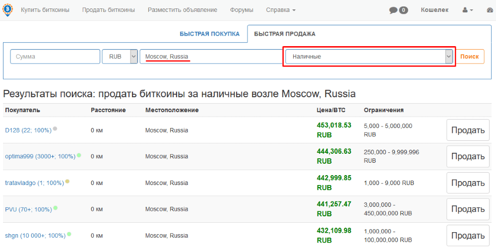Click the Поиск search button
Image resolution: width=496 pixels, height=251 pixels.
tap(469, 57)
